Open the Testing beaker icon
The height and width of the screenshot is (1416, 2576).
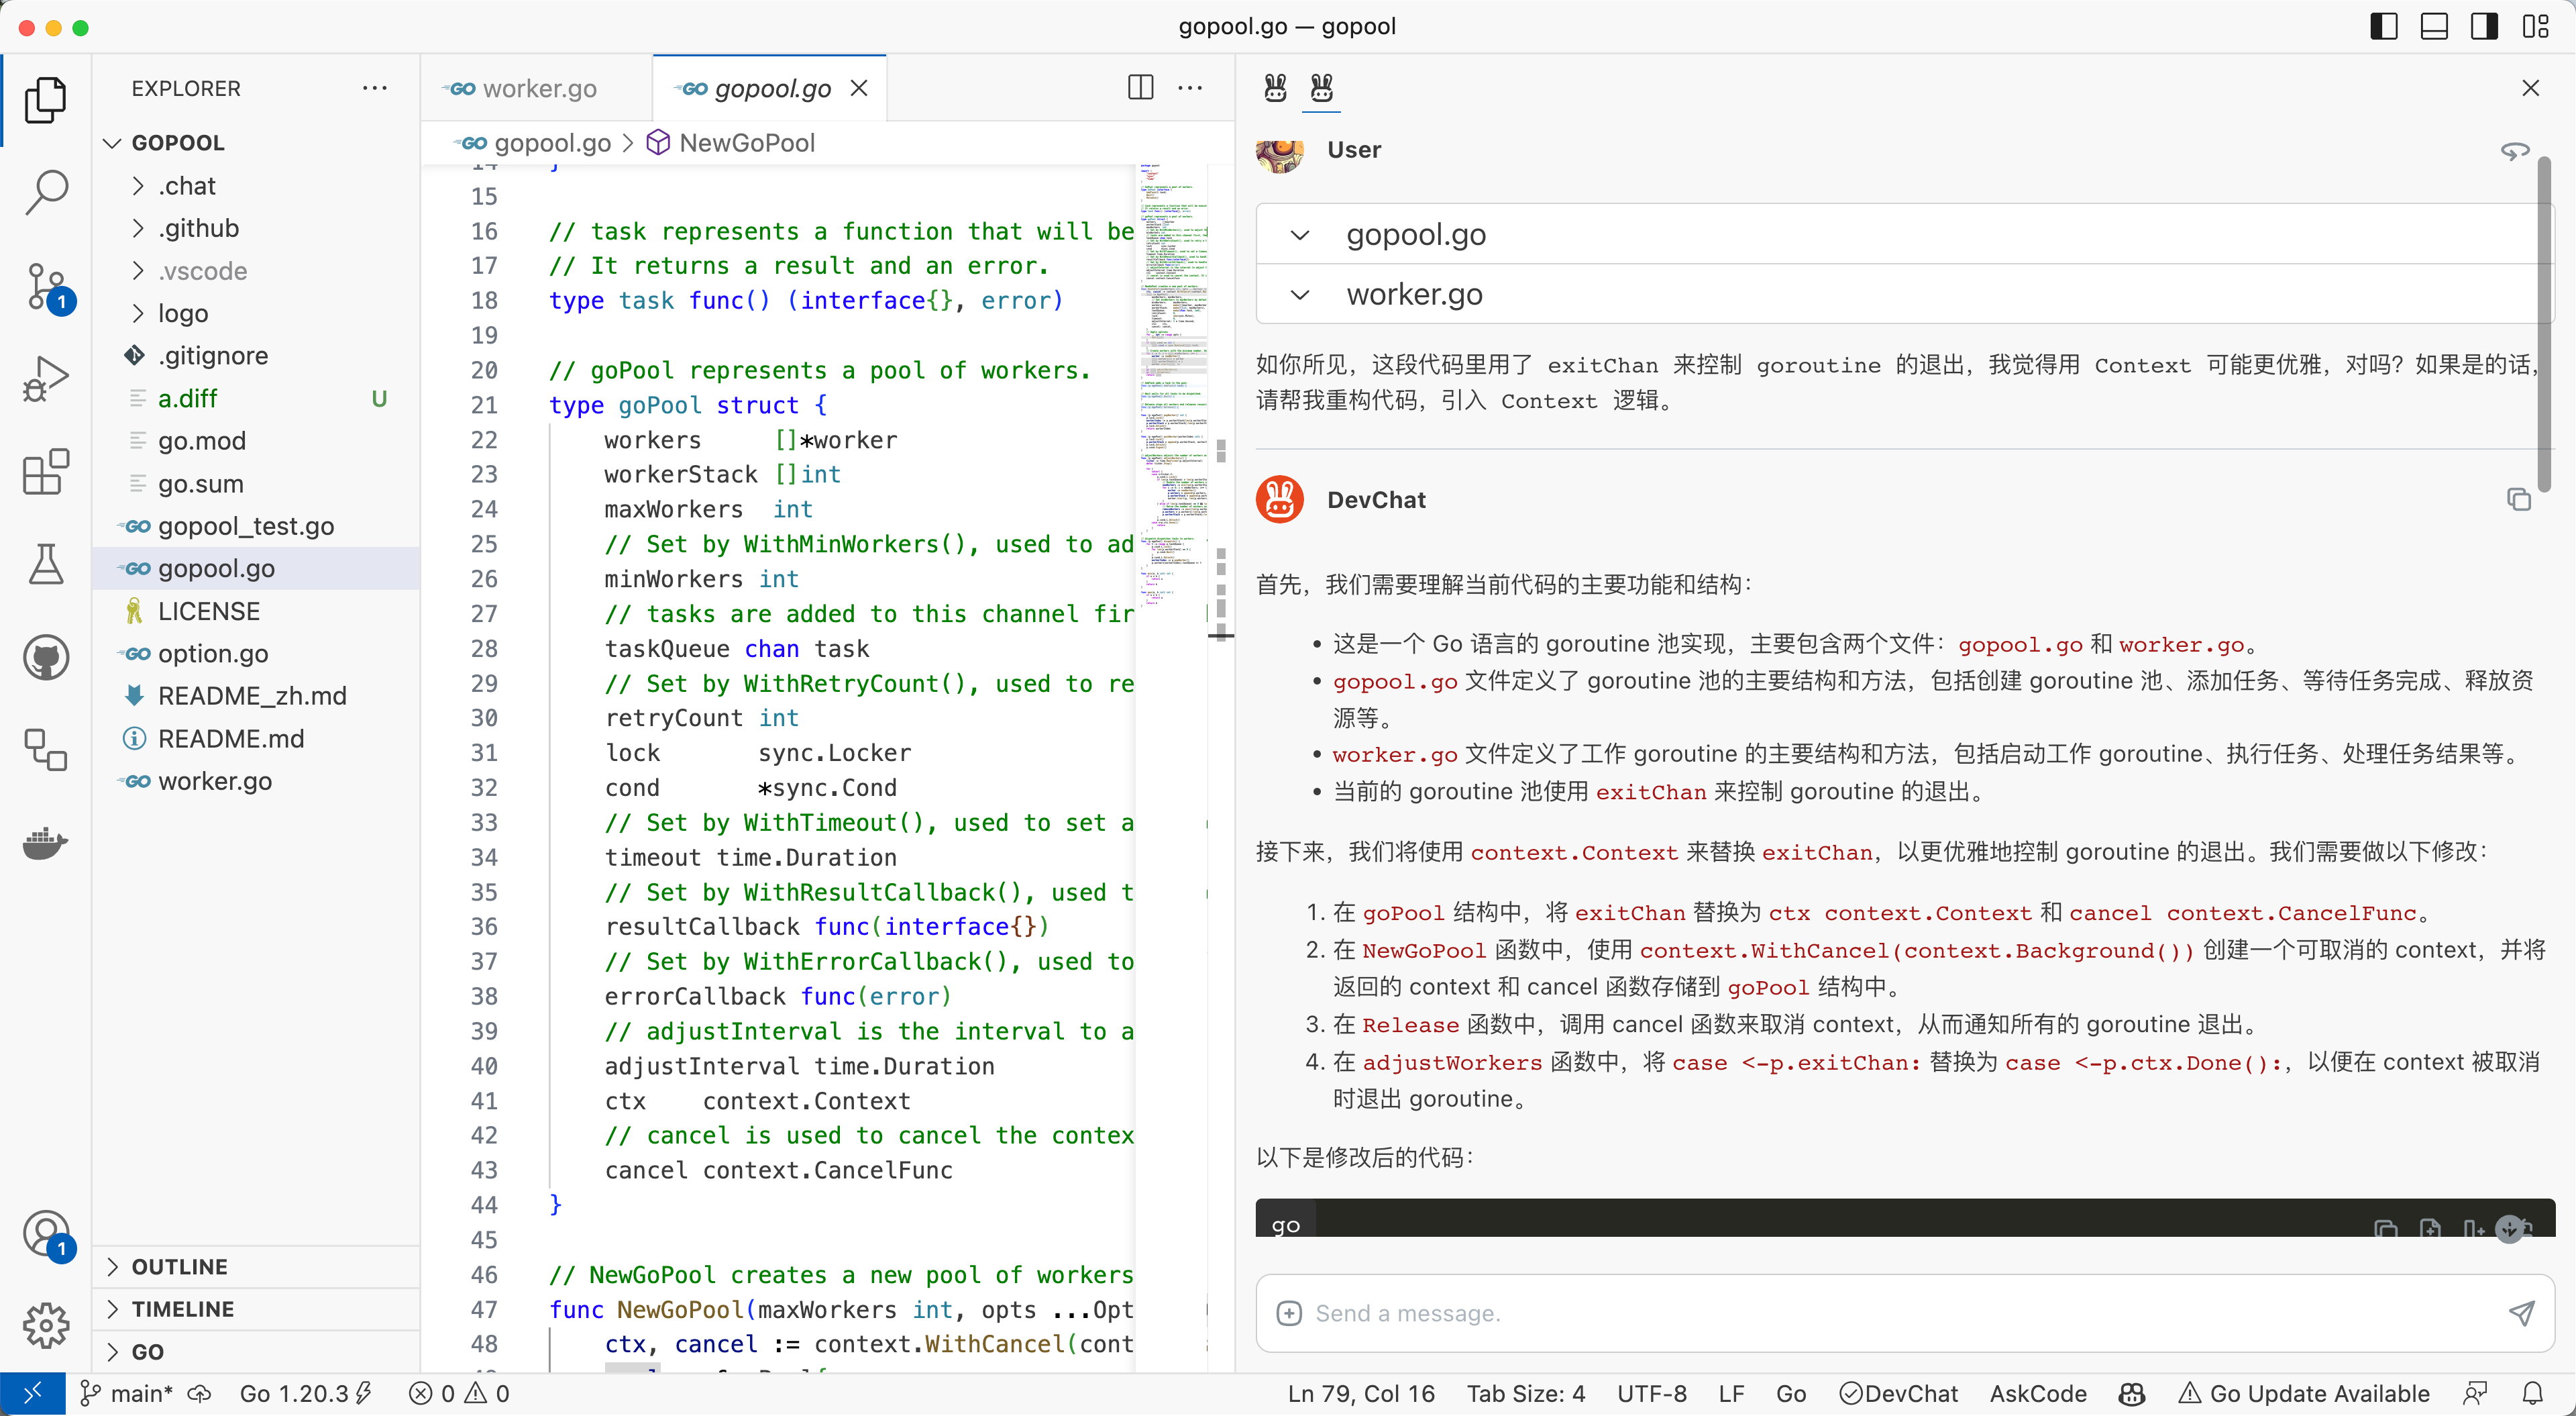point(45,564)
